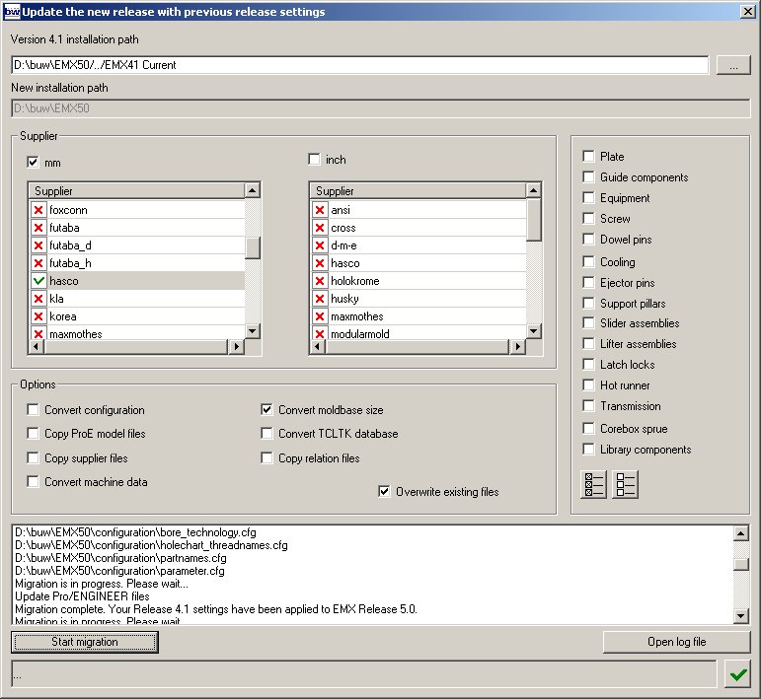Toggle the red X icon next to husky
This screenshot has height=699, width=761.
(320, 299)
